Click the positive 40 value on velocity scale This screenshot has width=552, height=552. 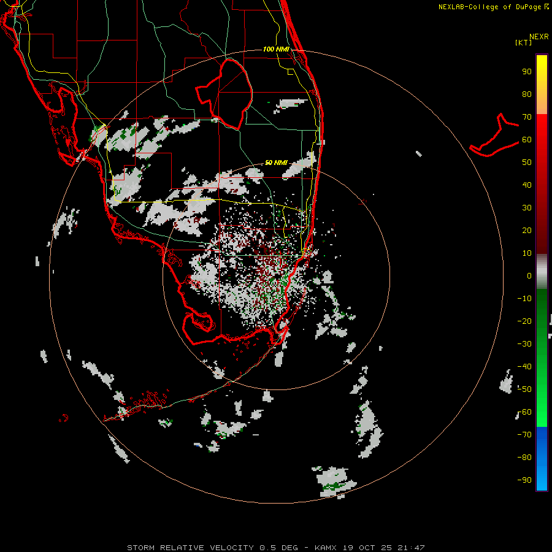click(527, 185)
